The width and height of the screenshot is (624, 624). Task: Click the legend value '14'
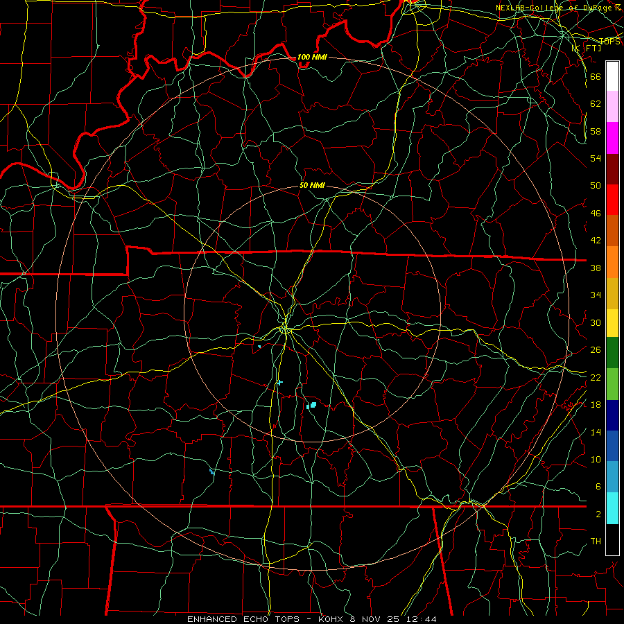coord(596,432)
